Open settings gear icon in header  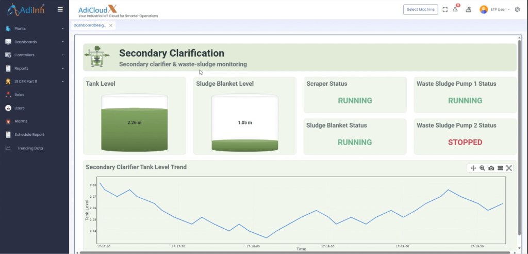(518, 9)
